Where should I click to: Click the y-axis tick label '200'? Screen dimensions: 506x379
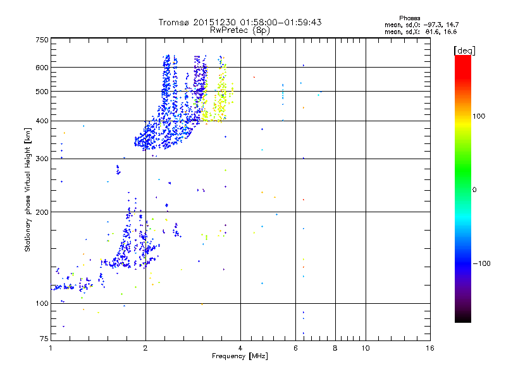[x=42, y=212]
